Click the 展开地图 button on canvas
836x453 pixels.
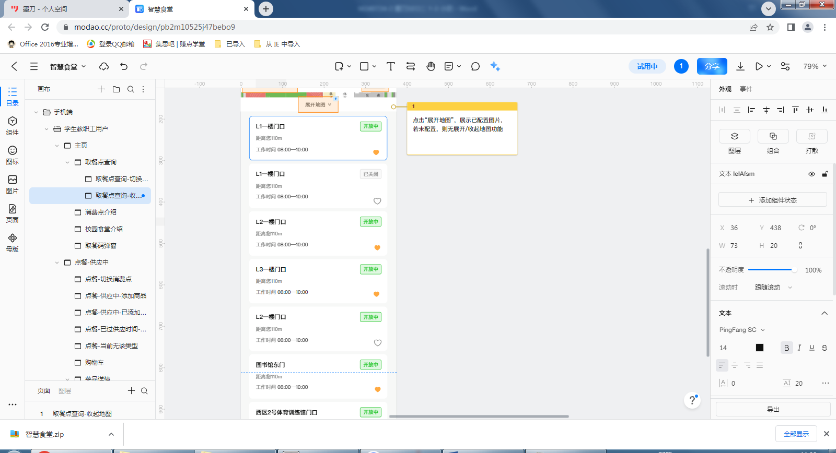coord(318,105)
